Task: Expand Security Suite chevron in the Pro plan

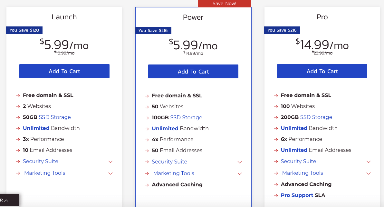Action: (368, 162)
